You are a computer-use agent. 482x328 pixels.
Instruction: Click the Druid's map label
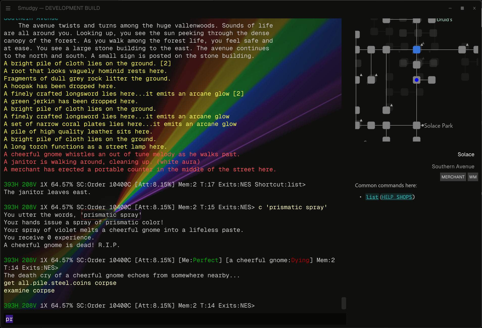pos(444,20)
